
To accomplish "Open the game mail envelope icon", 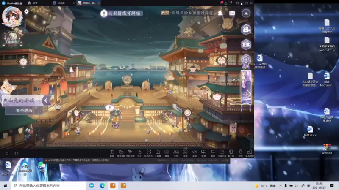I will pyautogui.click(x=232, y=13).
